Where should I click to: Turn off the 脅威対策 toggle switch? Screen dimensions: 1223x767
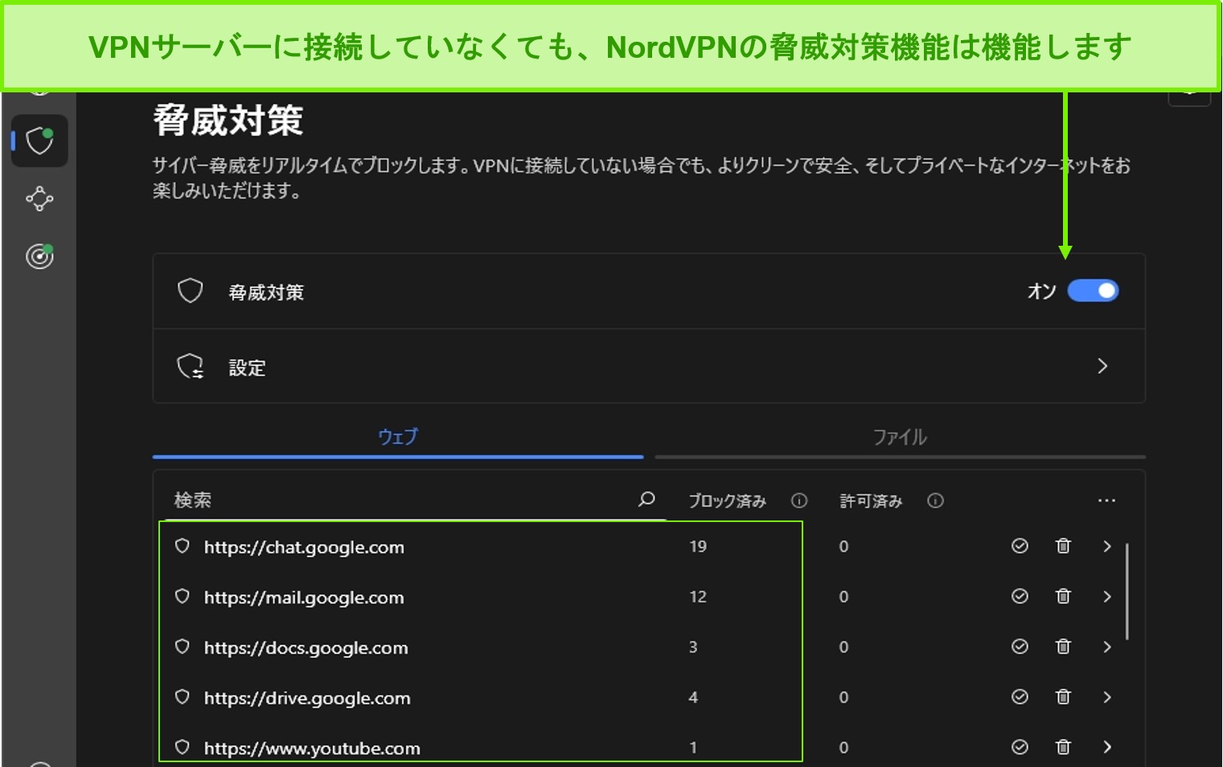pyautogui.click(x=1094, y=291)
